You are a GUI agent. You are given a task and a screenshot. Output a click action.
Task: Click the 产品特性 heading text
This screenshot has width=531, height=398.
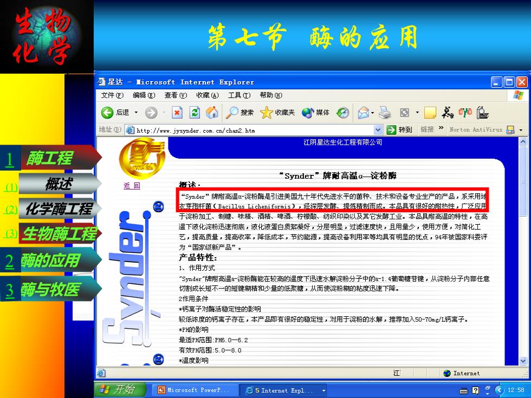pos(198,258)
